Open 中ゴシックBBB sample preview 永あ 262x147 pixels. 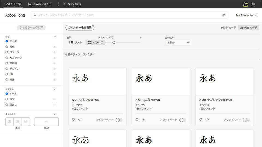click(x=207, y=78)
